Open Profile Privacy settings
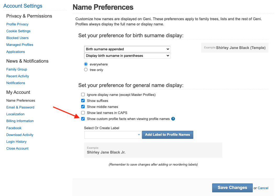This screenshot has width=275, height=196. [x=17, y=24]
